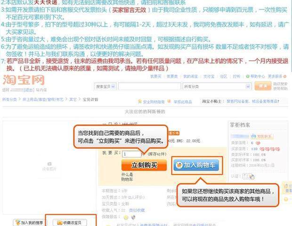The image size is (292, 226).
Task: Click 高级搜索 advanced search link
Action: tap(280, 84)
